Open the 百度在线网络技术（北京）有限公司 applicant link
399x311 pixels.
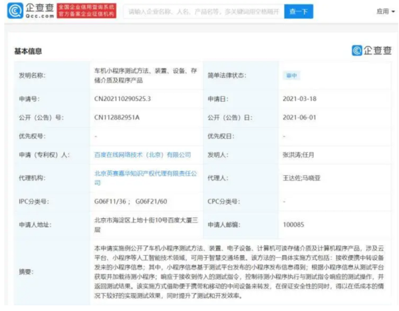pos(142,155)
